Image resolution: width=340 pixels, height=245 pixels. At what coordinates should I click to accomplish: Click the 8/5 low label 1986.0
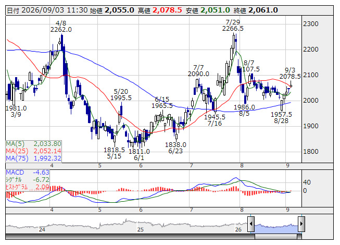244,107
